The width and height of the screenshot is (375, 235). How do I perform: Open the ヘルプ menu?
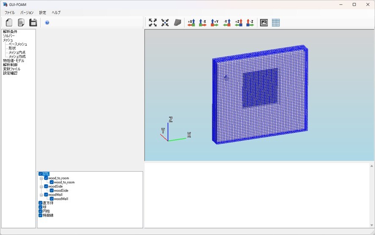tap(56, 12)
